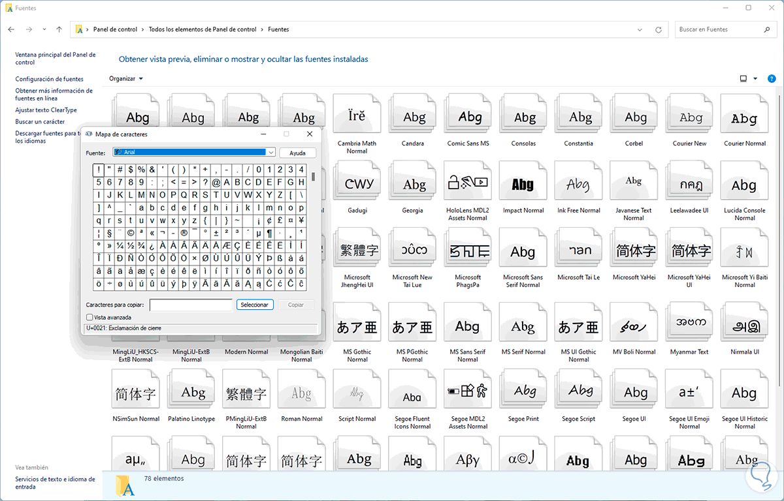The image size is (784, 501).
Task: Enable the Vista avanzada checkbox
Action: pyautogui.click(x=90, y=317)
